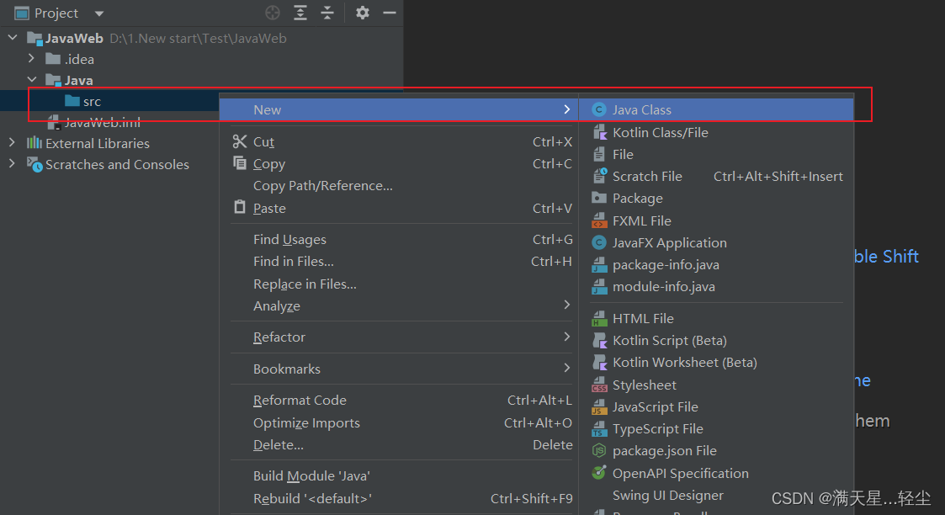
Task: Click the Cut scissors icon
Action: pyautogui.click(x=240, y=141)
